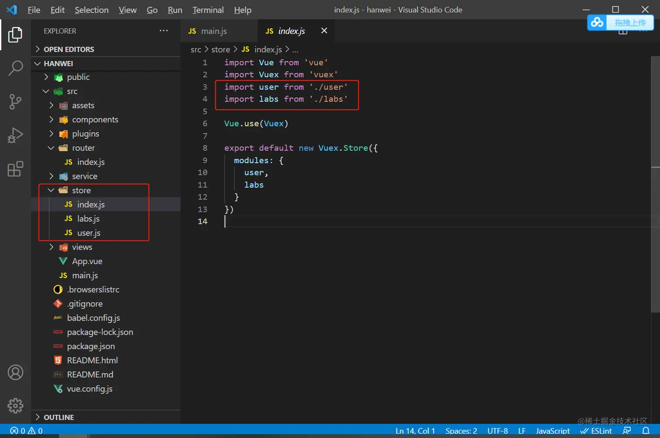Open labs.js in the store folder

[x=106, y=219]
